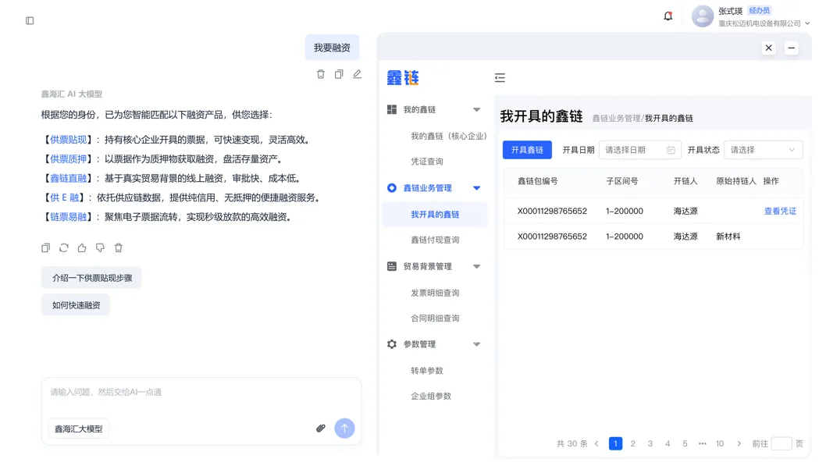Open 发票明细查询 menu item
Viewport: 819px width, 466px height.
tap(435, 293)
